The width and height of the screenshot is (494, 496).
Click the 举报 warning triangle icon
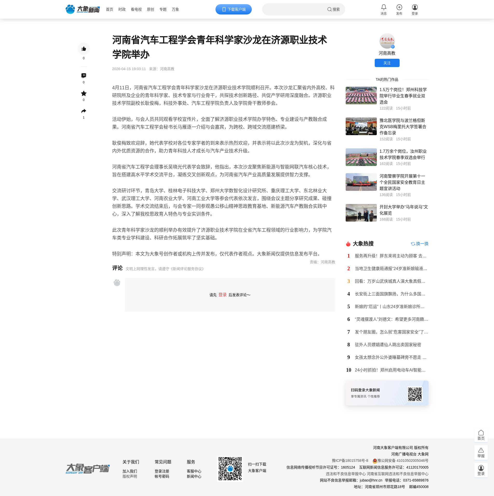click(x=481, y=452)
